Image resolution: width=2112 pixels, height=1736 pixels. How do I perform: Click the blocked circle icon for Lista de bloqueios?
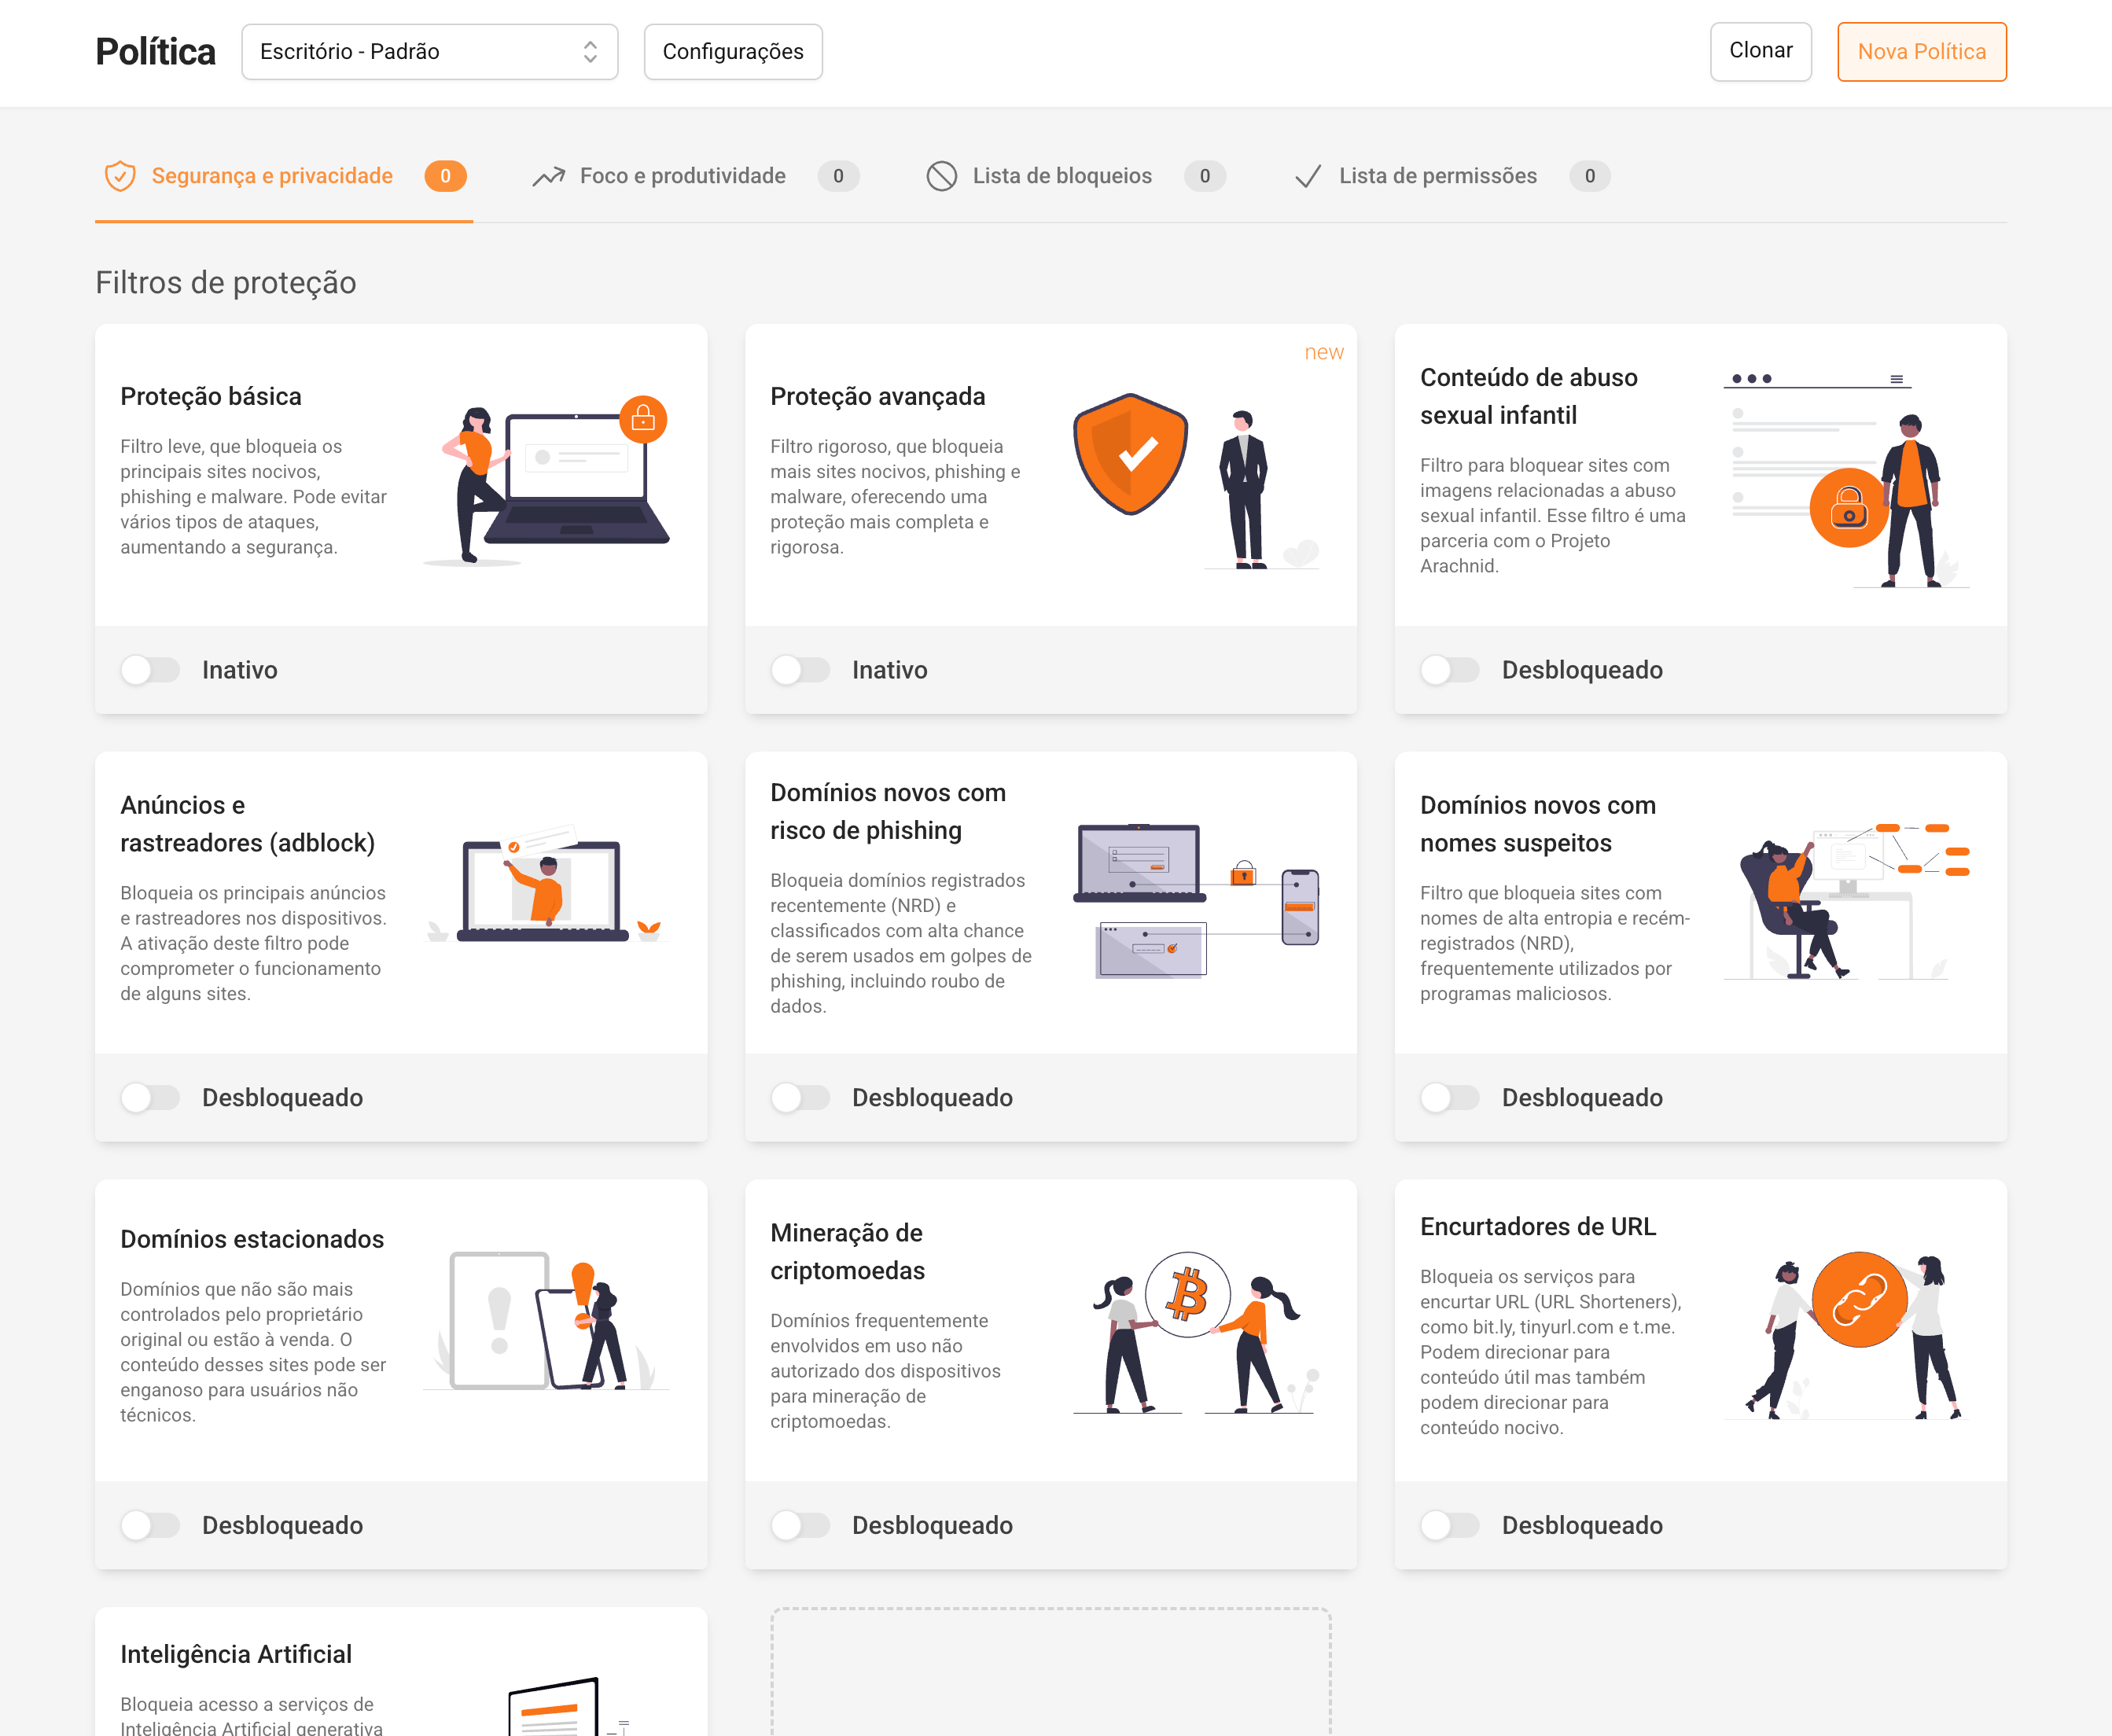(x=941, y=176)
